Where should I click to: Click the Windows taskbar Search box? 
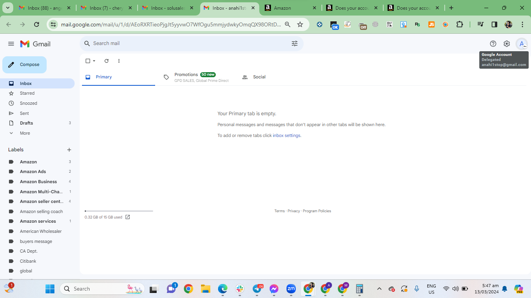[102, 289]
